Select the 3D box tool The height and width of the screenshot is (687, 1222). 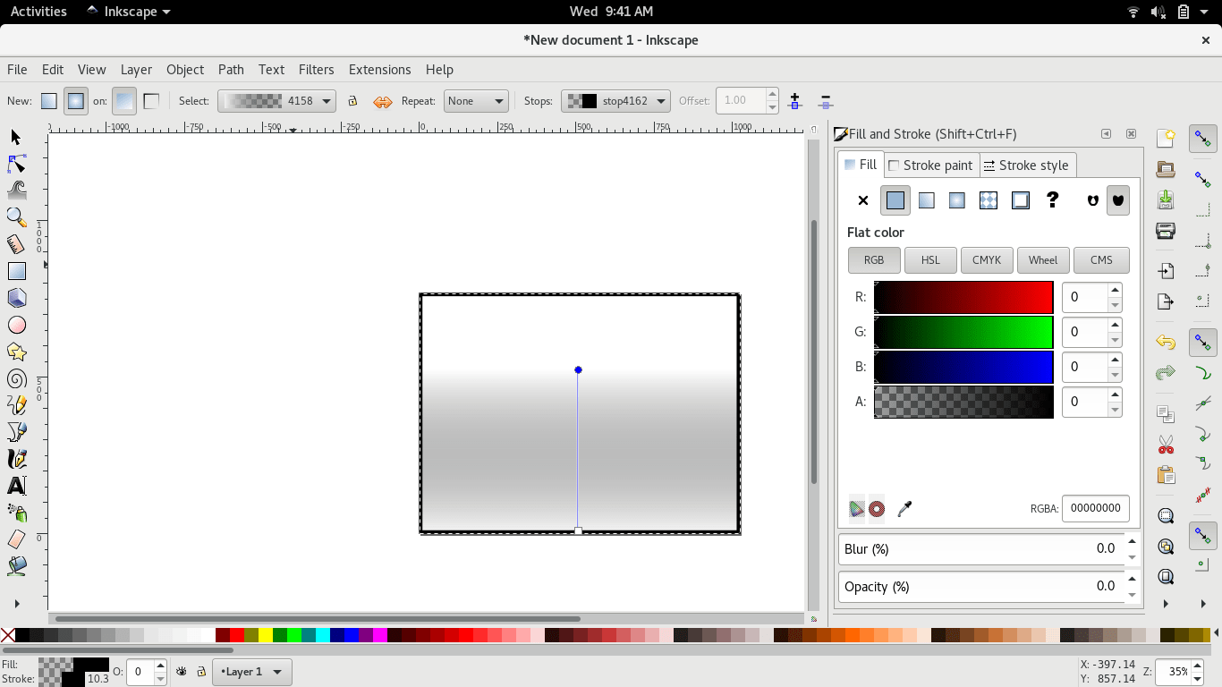(16, 297)
